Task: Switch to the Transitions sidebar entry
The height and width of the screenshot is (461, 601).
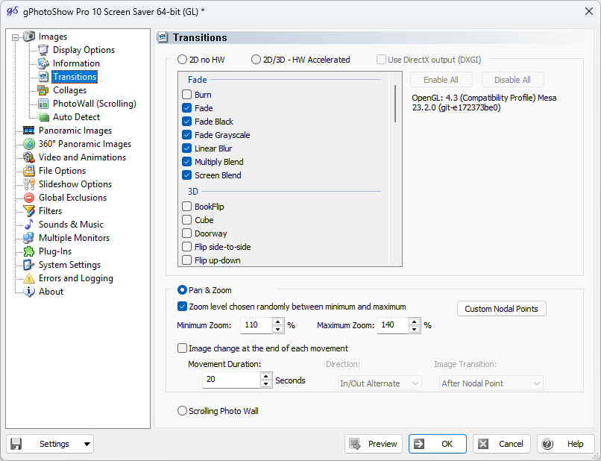Action: pos(75,77)
